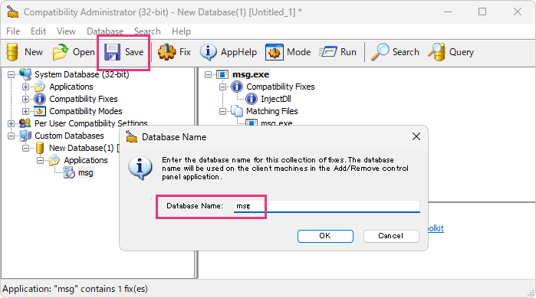Viewport: 536px width, 298px height.
Task: Open the Search menu
Action: click(147, 31)
